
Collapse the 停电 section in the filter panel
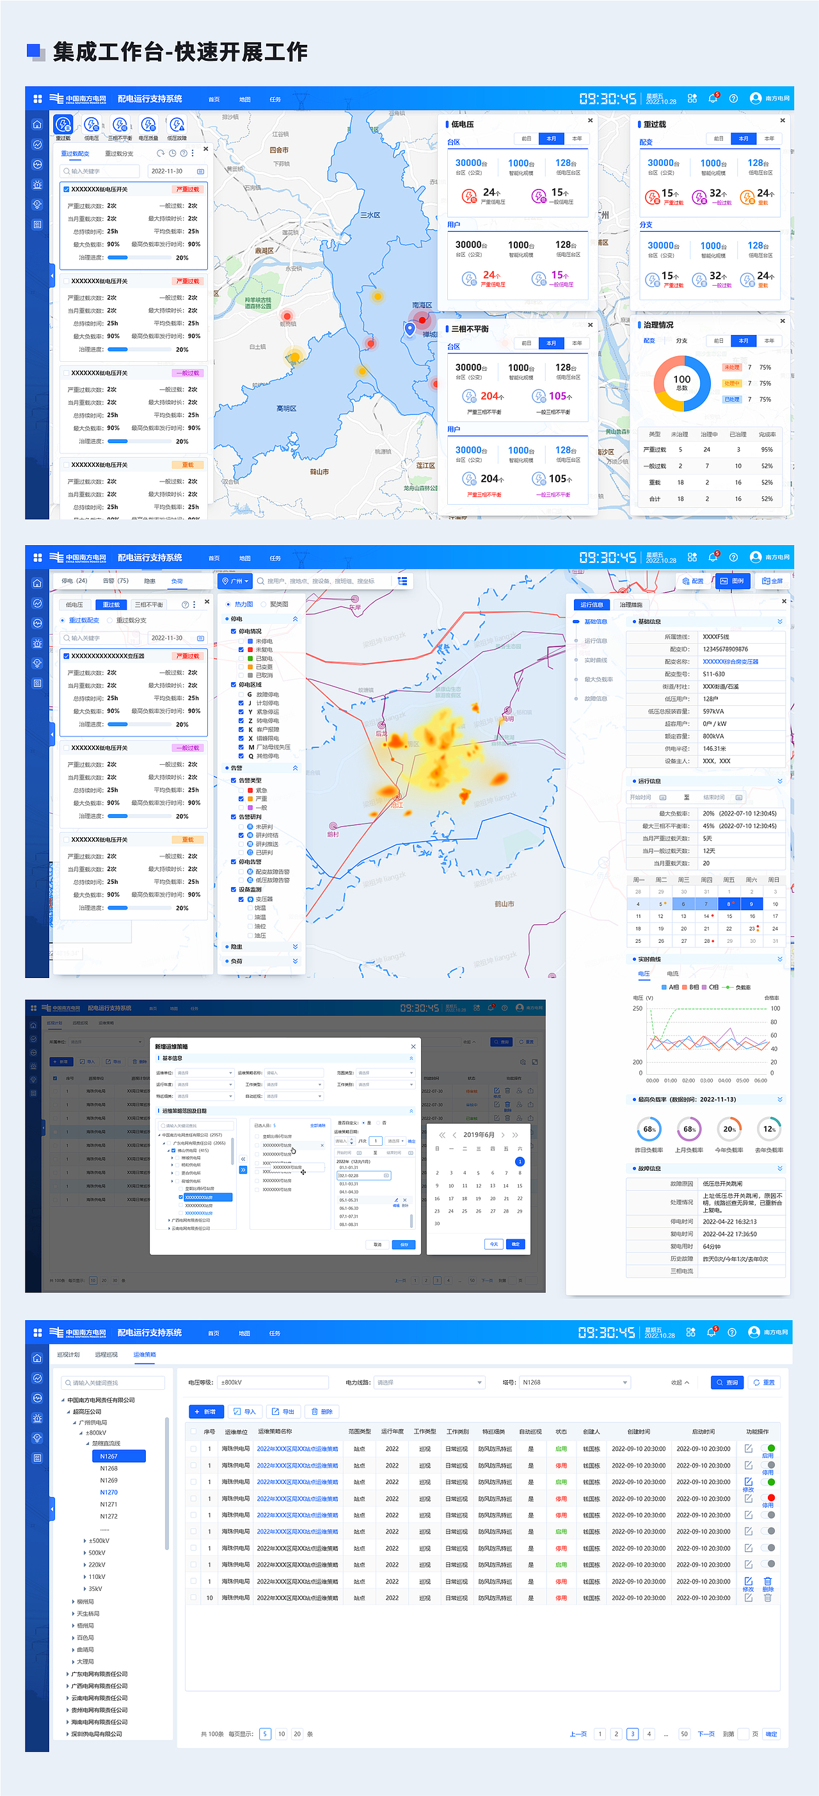coord(295,619)
